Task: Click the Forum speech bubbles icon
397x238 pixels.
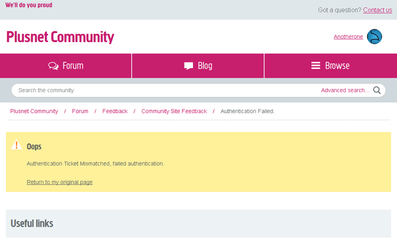Action: tap(53, 66)
